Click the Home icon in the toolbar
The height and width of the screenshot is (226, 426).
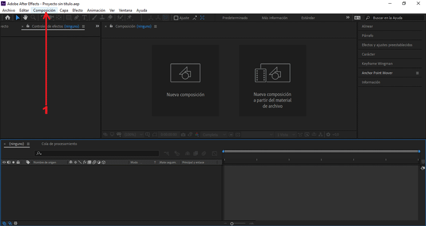click(7, 18)
